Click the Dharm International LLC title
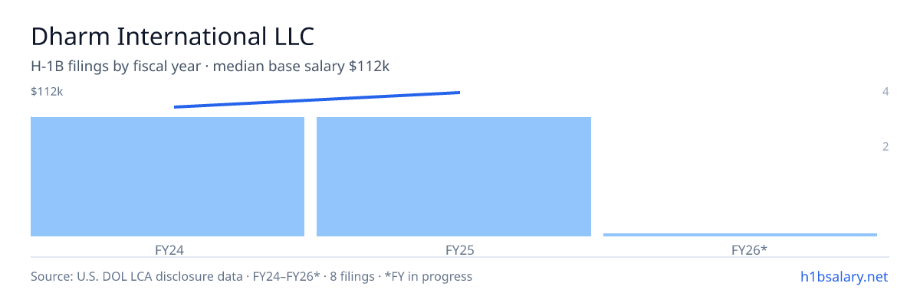 coord(172,36)
